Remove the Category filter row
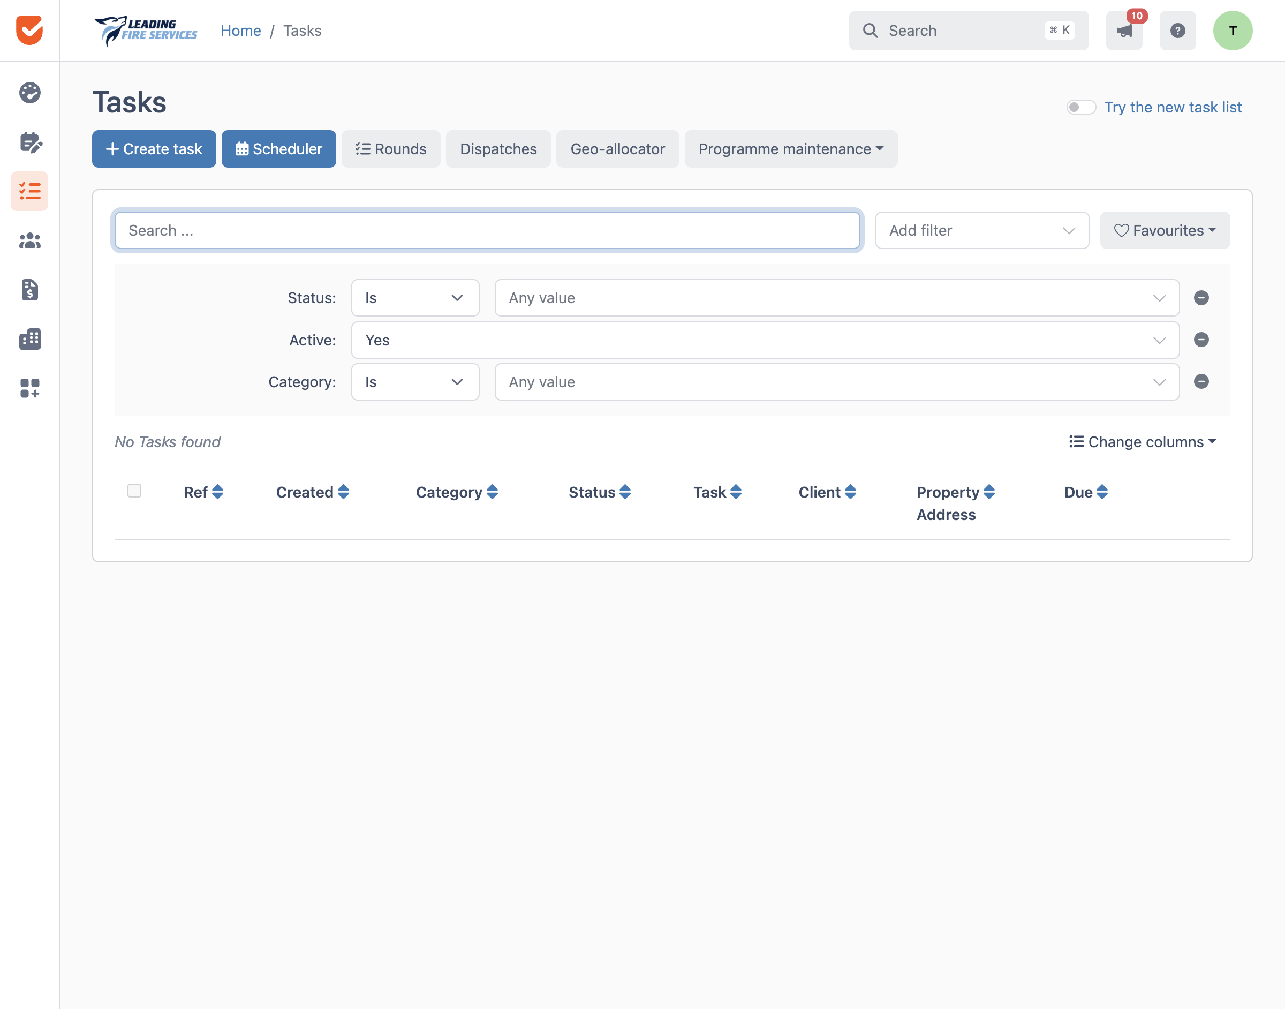The width and height of the screenshot is (1285, 1009). (x=1201, y=382)
